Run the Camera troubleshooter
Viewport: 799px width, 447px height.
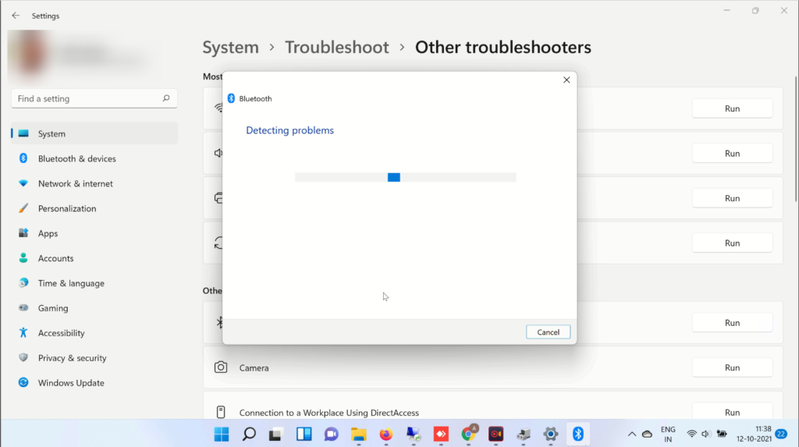pos(732,367)
